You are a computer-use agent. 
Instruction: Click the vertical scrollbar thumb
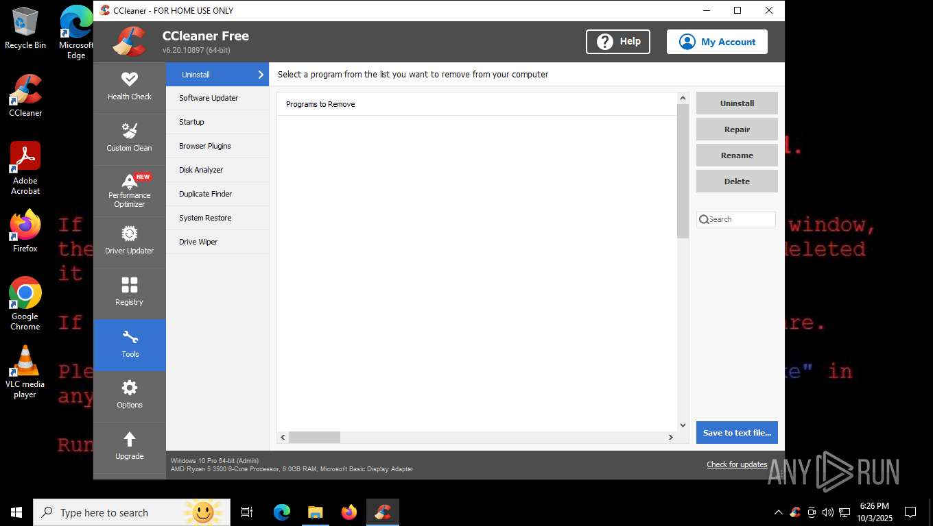pos(683,171)
